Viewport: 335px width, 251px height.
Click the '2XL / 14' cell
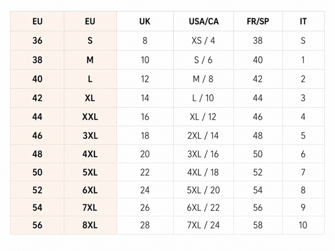click(x=204, y=136)
